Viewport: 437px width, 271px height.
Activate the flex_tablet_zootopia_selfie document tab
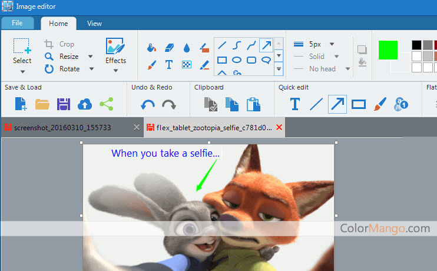214,128
